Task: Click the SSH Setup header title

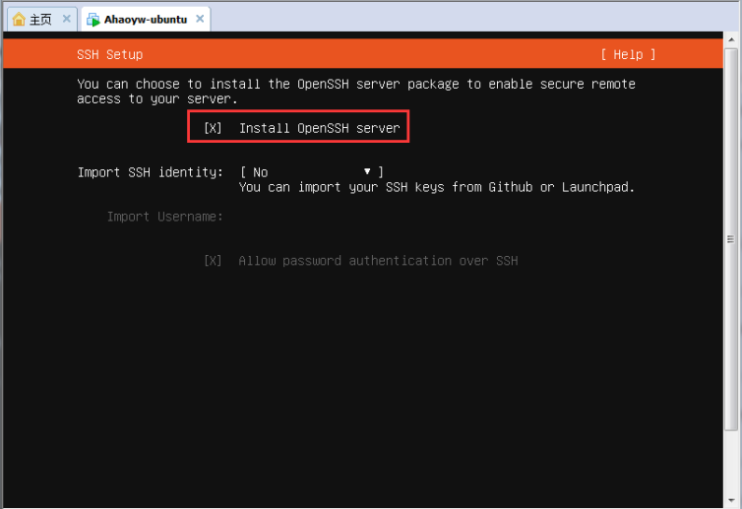Action: [109, 54]
